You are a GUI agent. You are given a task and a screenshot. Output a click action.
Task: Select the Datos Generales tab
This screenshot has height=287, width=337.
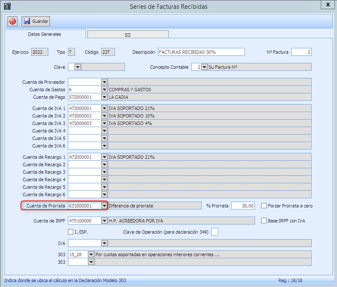coord(44,34)
